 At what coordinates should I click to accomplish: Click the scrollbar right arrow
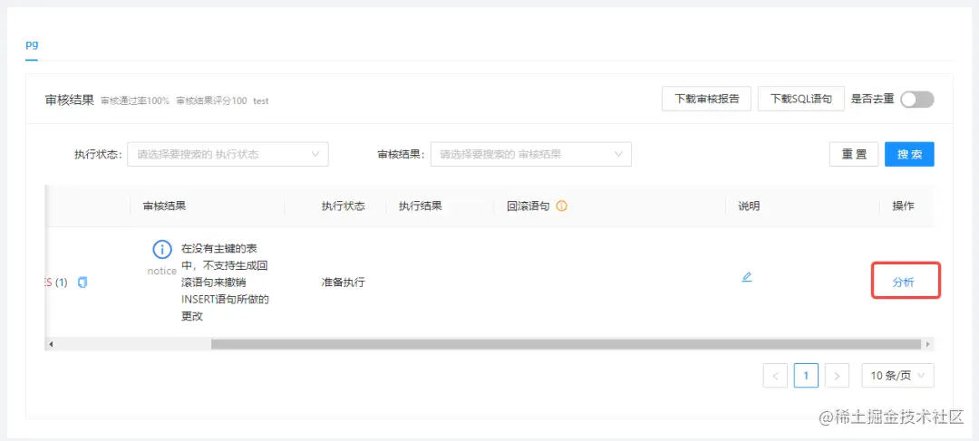928,344
